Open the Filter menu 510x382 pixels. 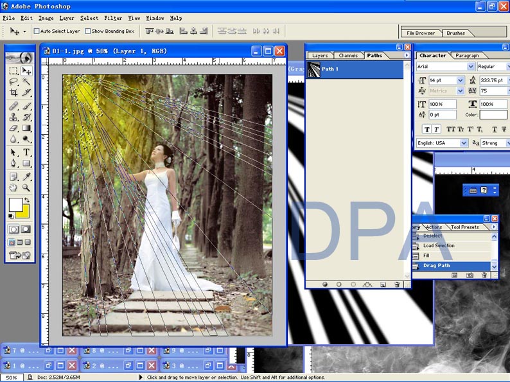(113, 18)
